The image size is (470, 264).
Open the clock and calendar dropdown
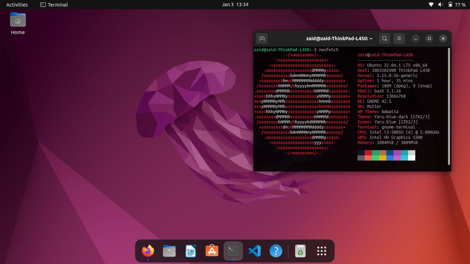[x=235, y=4]
